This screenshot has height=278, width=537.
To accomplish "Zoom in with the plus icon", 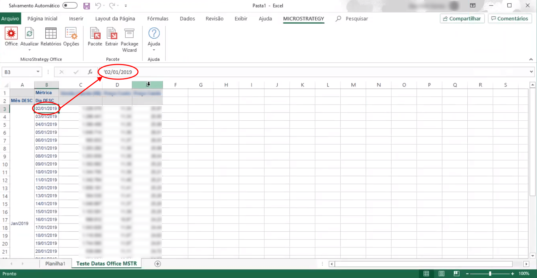I will (x=513, y=274).
